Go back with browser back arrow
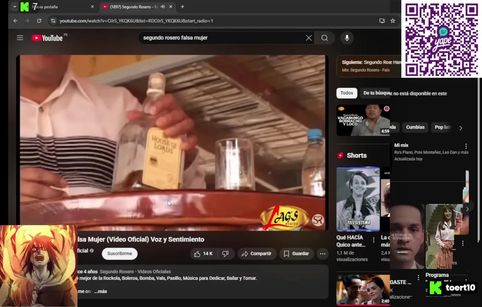This screenshot has height=307, width=482. (15, 20)
